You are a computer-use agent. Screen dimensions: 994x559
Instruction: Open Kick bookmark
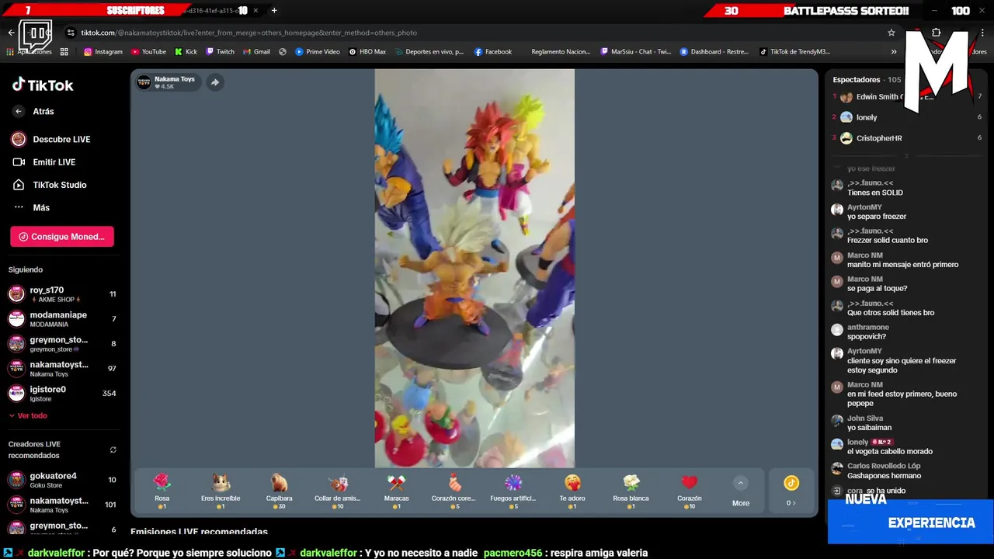186,52
